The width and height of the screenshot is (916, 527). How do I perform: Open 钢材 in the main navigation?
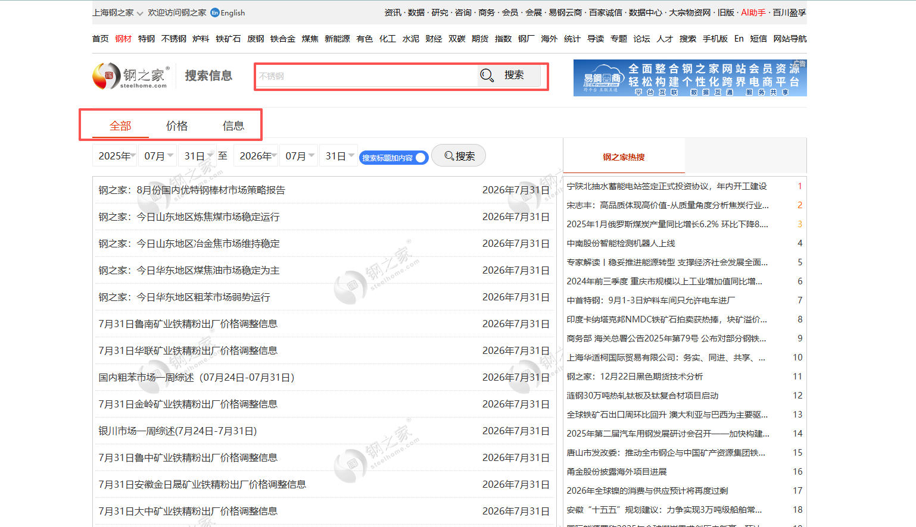[123, 39]
